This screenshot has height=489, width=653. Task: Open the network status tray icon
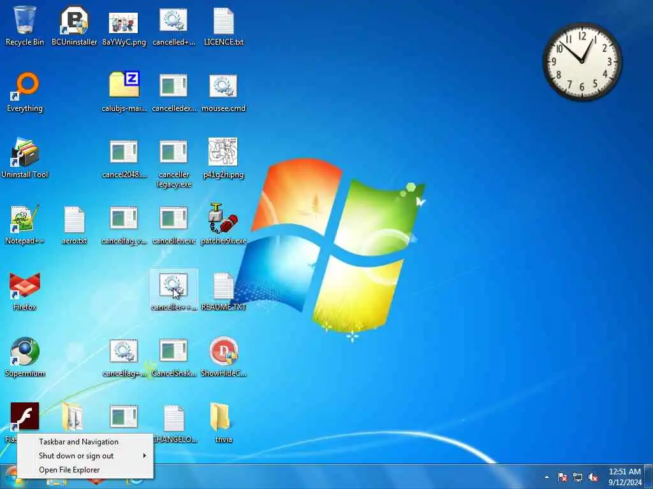pos(578,477)
